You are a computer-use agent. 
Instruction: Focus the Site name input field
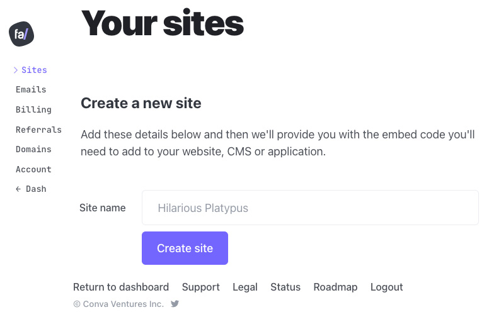click(310, 208)
